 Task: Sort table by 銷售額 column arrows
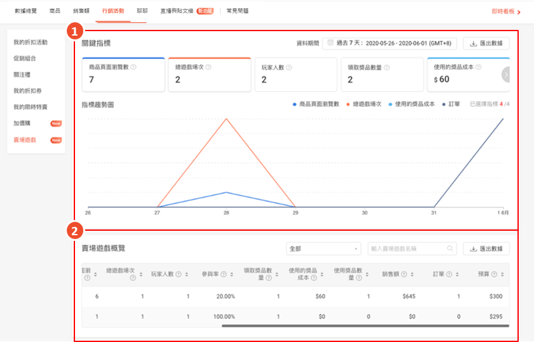click(x=411, y=275)
